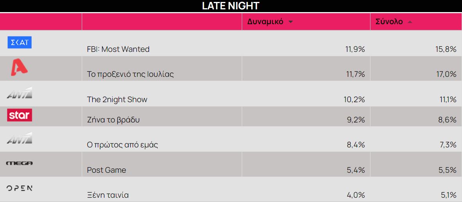Click the ANT1 logo beside The 2night Show
The width and height of the screenshot is (462, 202).
[19, 94]
